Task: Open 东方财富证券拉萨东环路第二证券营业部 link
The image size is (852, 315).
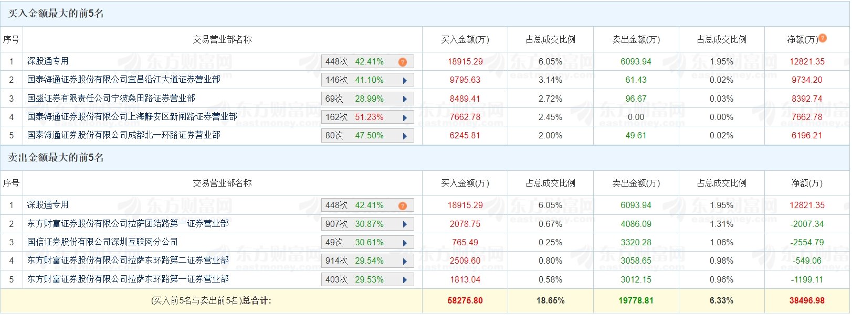Action: pos(128,260)
